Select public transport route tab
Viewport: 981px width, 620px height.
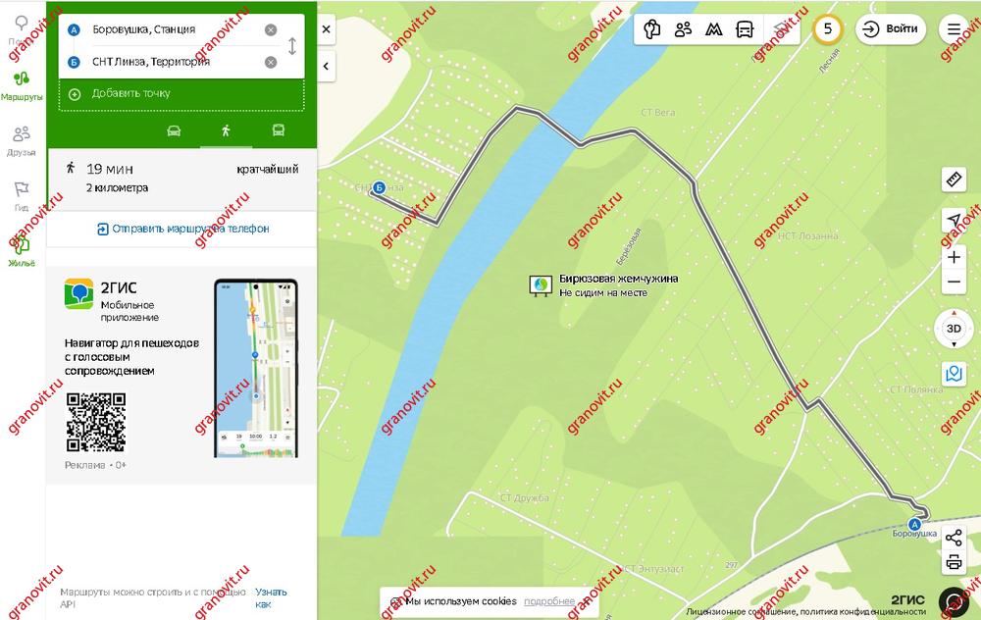tap(279, 130)
